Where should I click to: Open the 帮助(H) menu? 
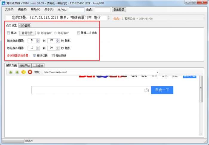click(36, 10)
